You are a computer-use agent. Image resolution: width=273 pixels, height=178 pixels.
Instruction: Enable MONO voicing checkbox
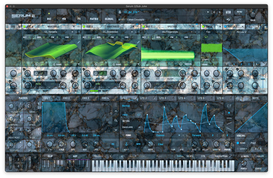point(238,143)
